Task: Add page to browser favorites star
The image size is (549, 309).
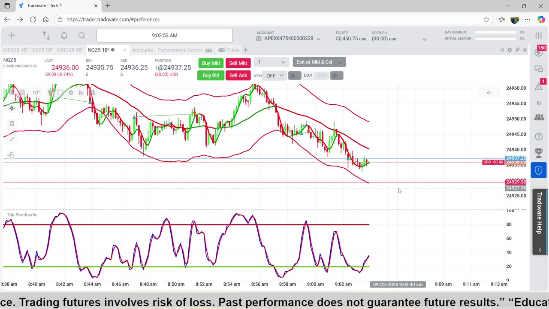Action: point(486,19)
